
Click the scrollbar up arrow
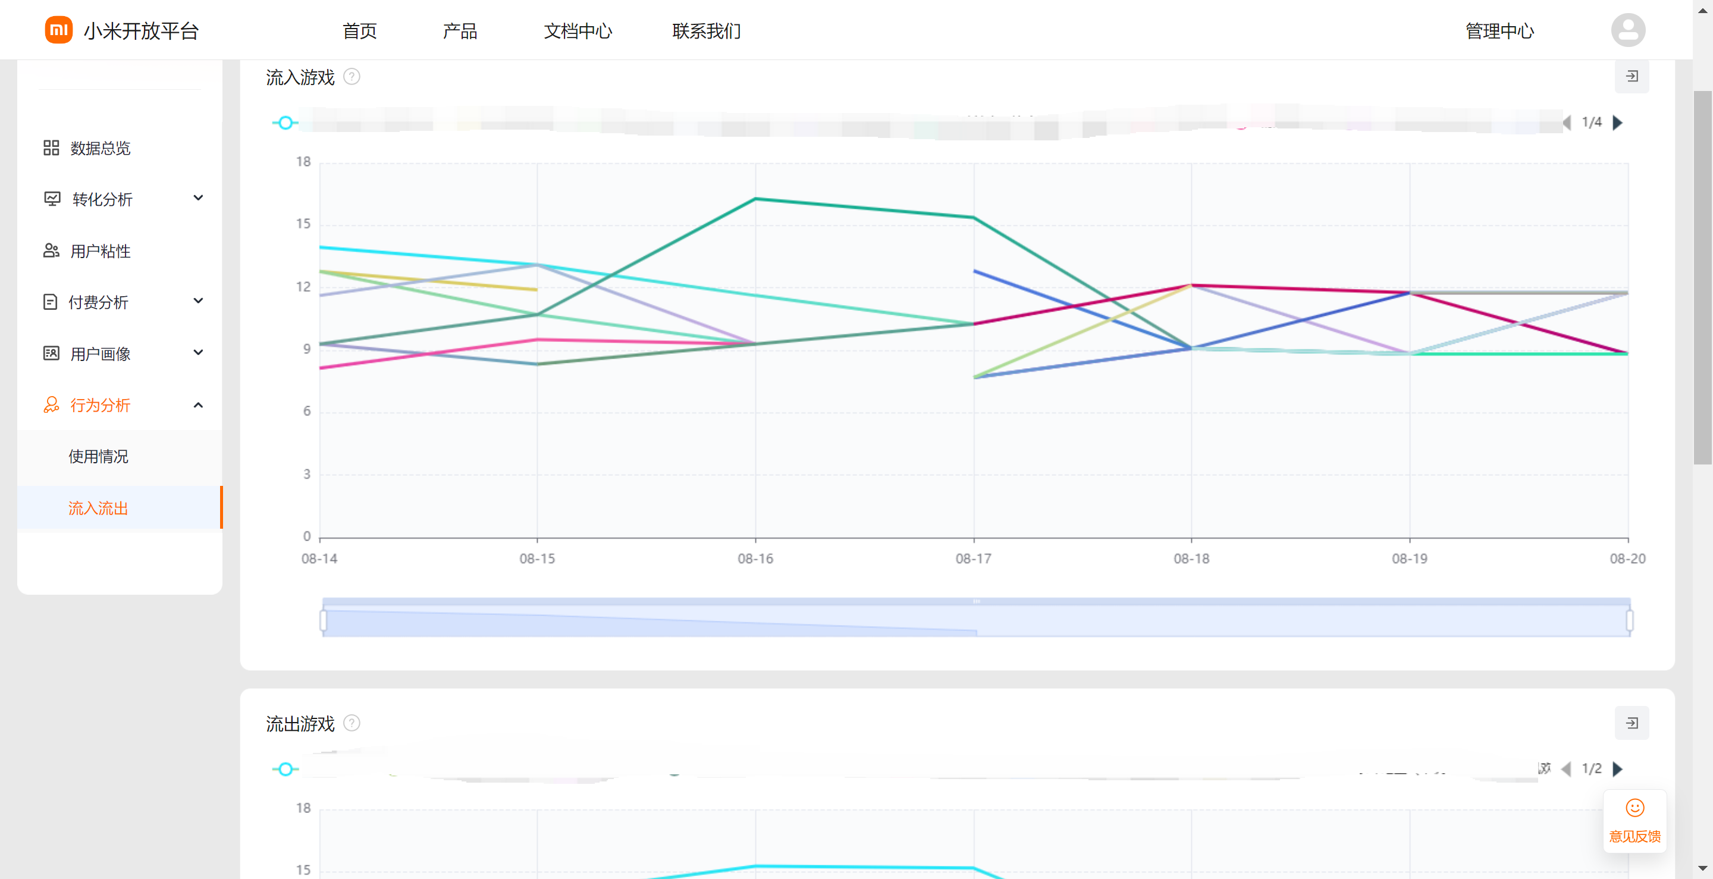[1702, 11]
